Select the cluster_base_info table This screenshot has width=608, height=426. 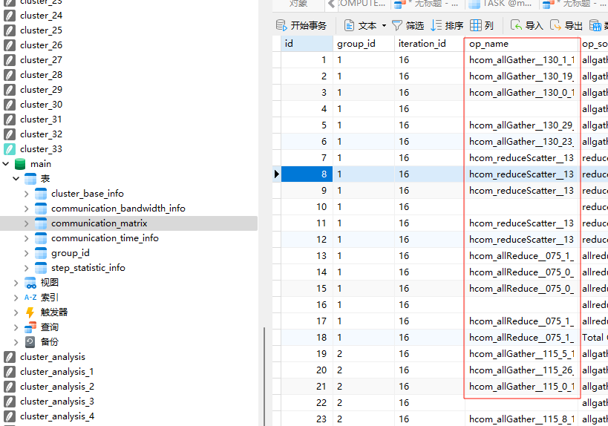tap(88, 194)
